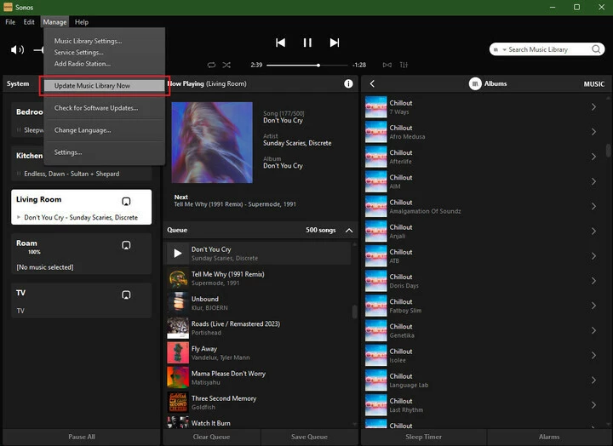Toggle crossfade option
The width and height of the screenshot is (613, 446).
[x=387, y=65]
